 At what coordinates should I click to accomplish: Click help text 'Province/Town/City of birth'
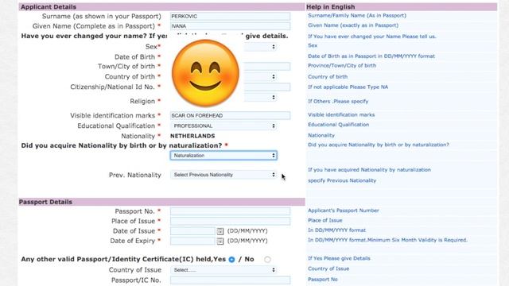(342, 65)
